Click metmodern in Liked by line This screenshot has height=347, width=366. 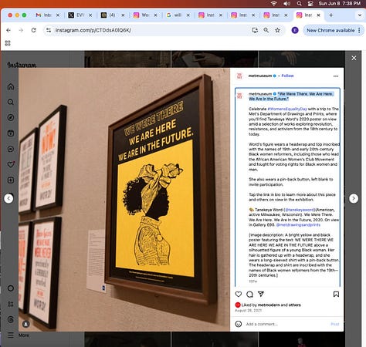(x=269, y=305)
